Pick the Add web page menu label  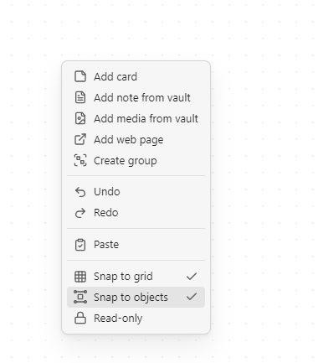coord(129,140)
